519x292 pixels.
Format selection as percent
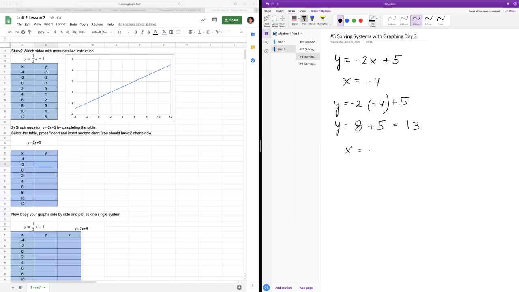62,32
